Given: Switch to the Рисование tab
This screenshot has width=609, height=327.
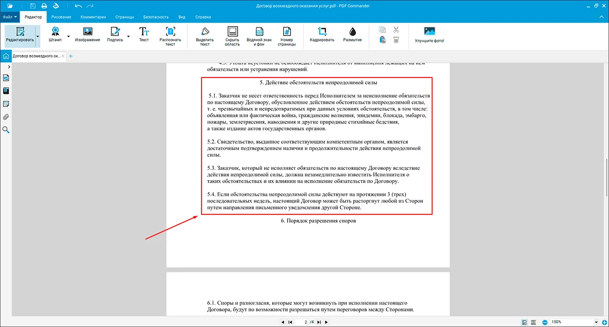Looking at the screenshot, I should 61,17.
